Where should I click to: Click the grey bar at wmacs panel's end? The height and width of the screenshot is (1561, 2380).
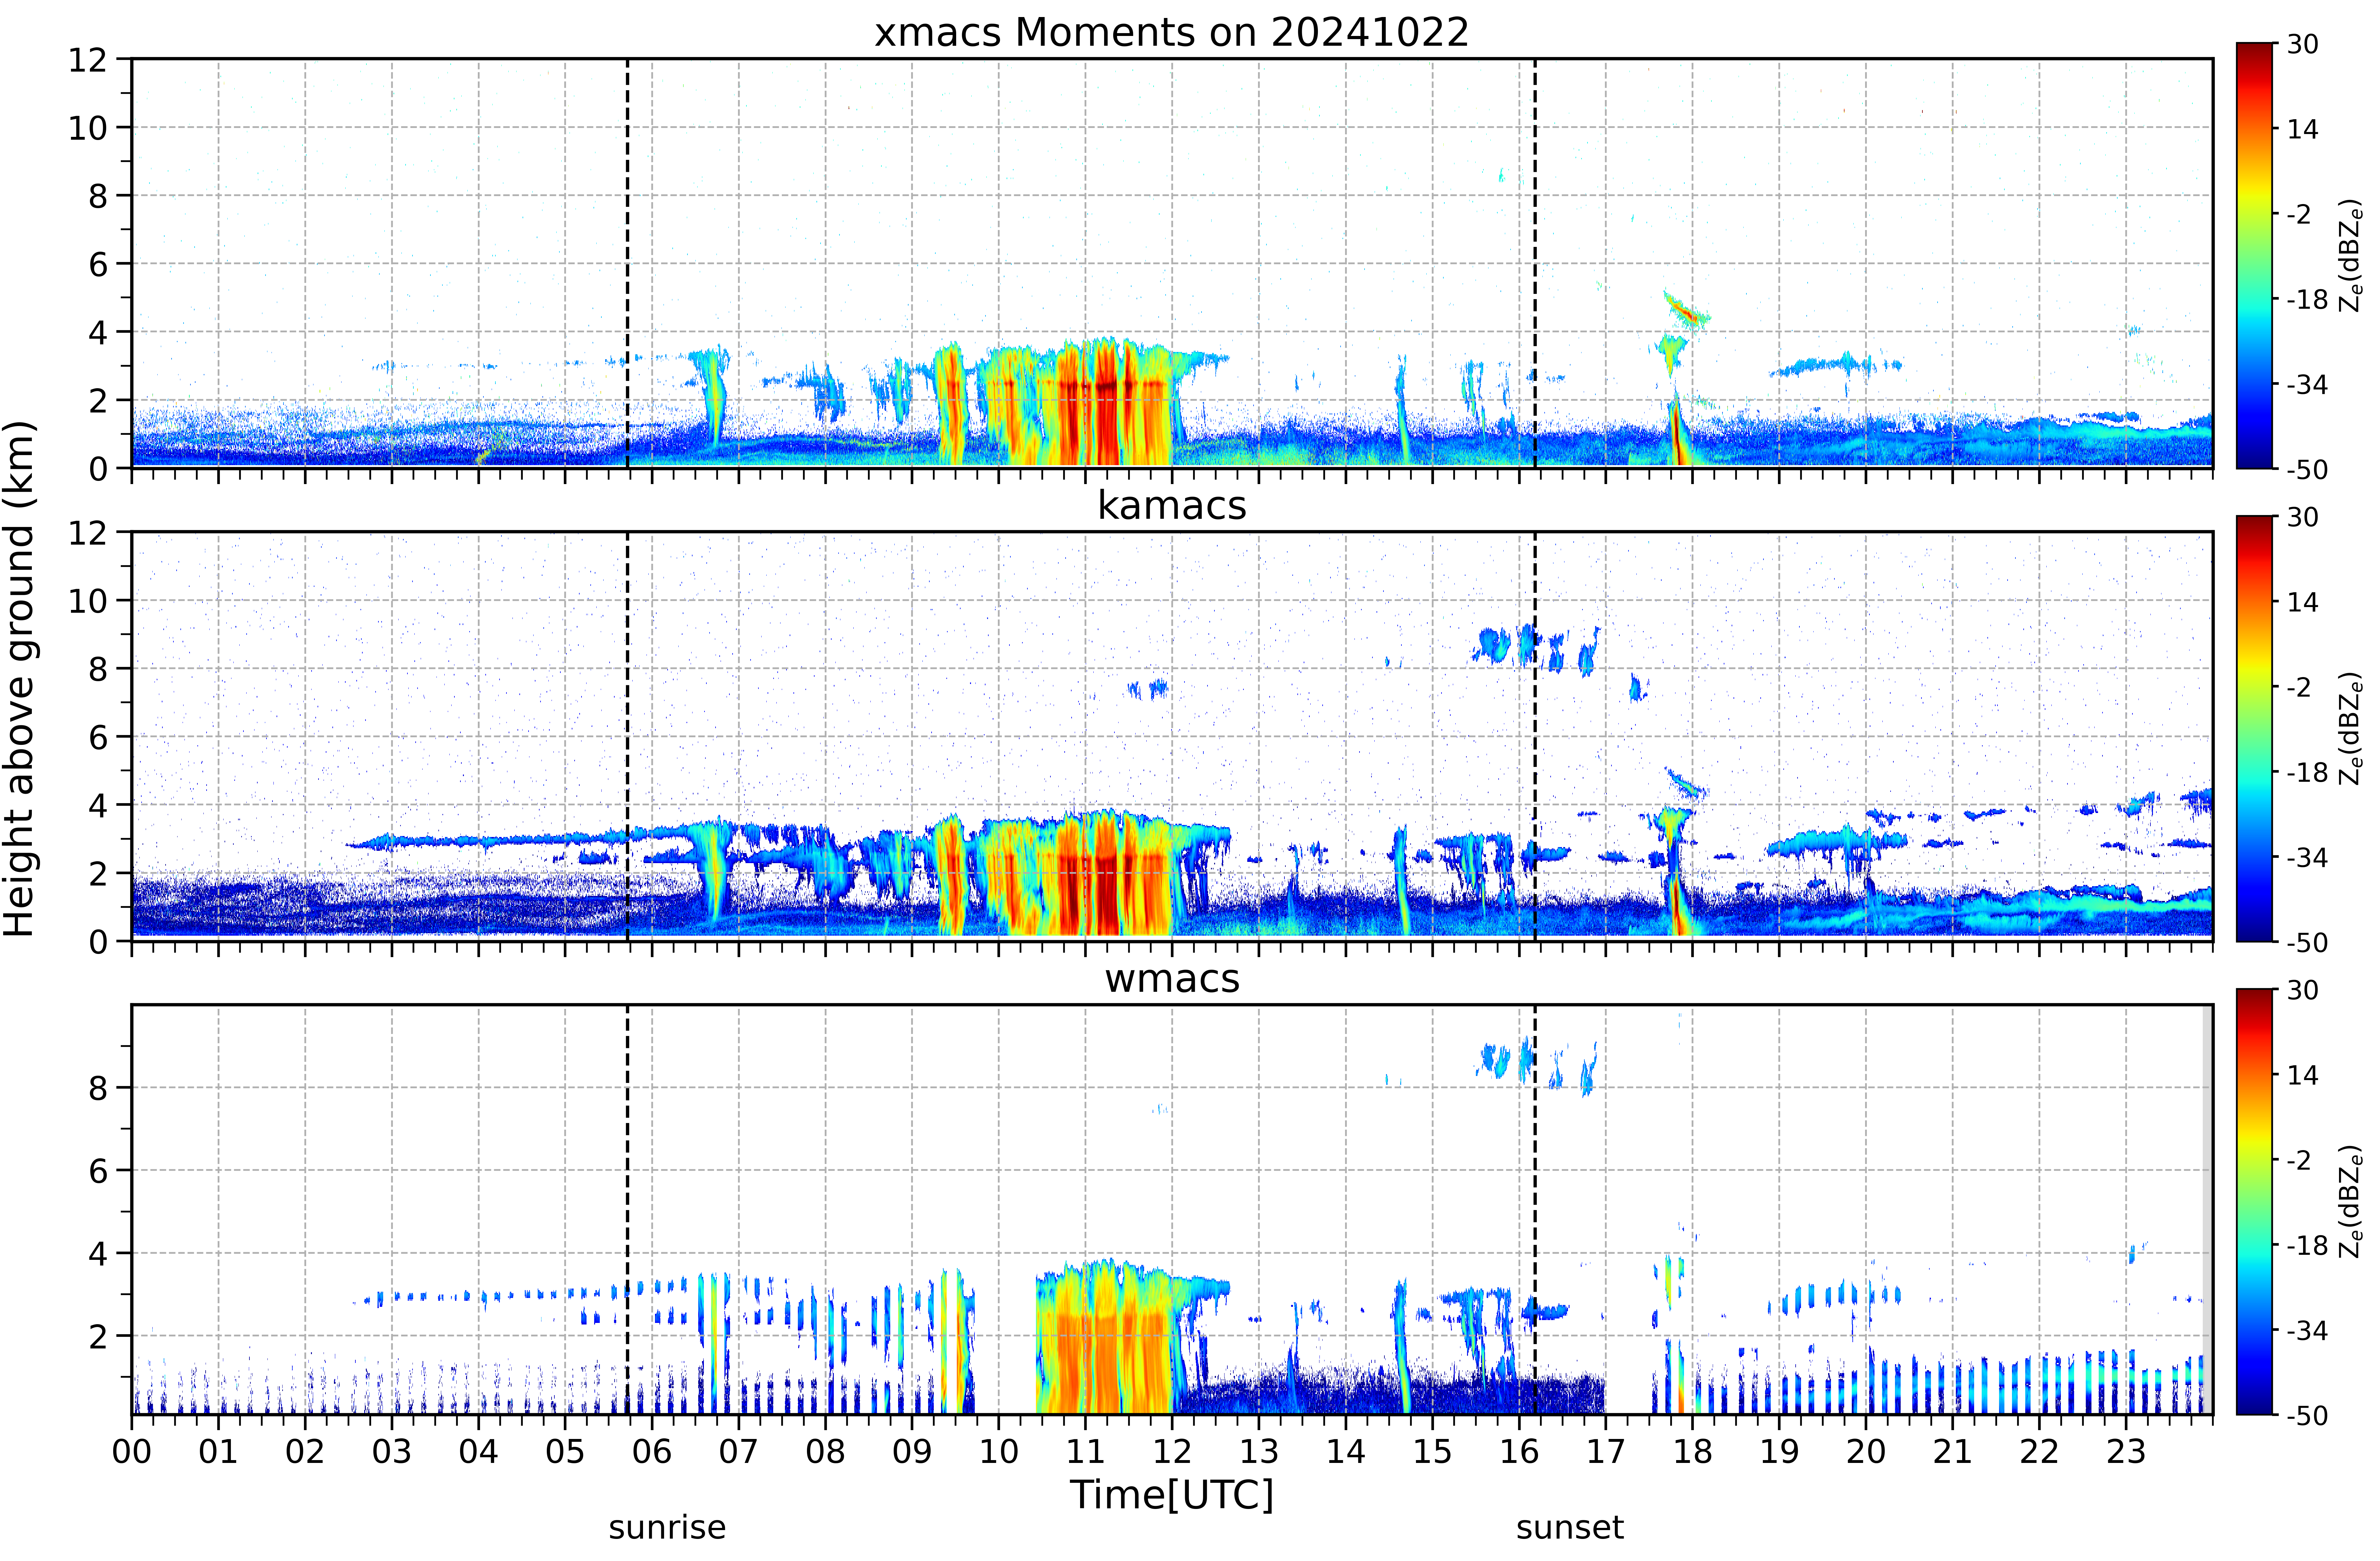(2207, 1210)
